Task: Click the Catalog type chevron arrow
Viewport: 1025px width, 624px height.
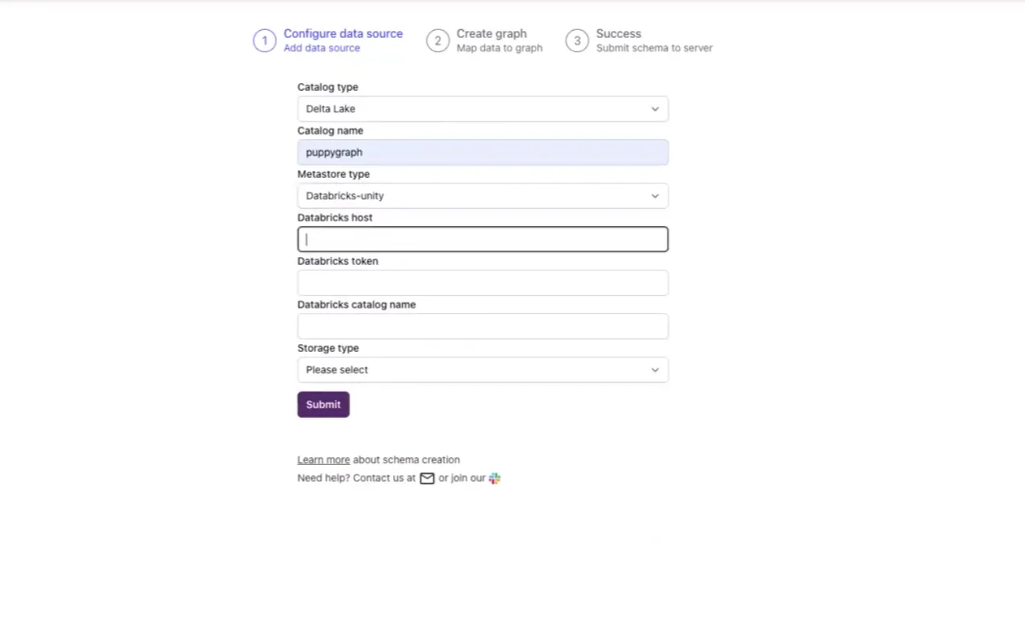Action: [654, 108]
